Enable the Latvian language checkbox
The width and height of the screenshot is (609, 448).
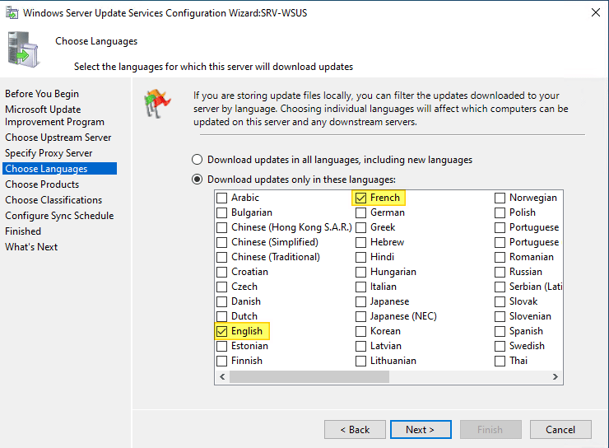pos(360,346)
